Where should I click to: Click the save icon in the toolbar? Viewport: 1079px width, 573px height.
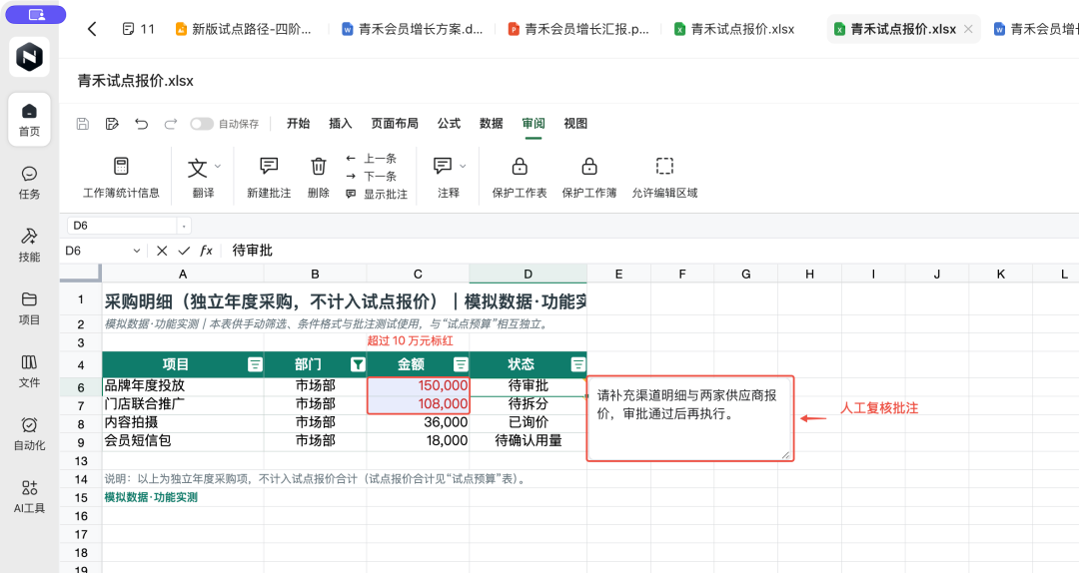[x=83, y=124]
